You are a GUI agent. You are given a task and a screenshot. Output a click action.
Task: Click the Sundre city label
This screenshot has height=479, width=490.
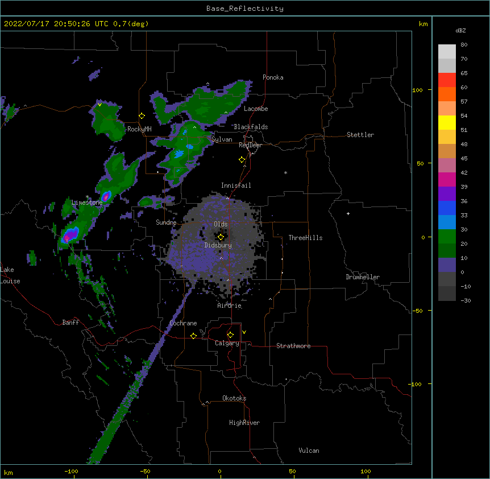pos(166,222)
